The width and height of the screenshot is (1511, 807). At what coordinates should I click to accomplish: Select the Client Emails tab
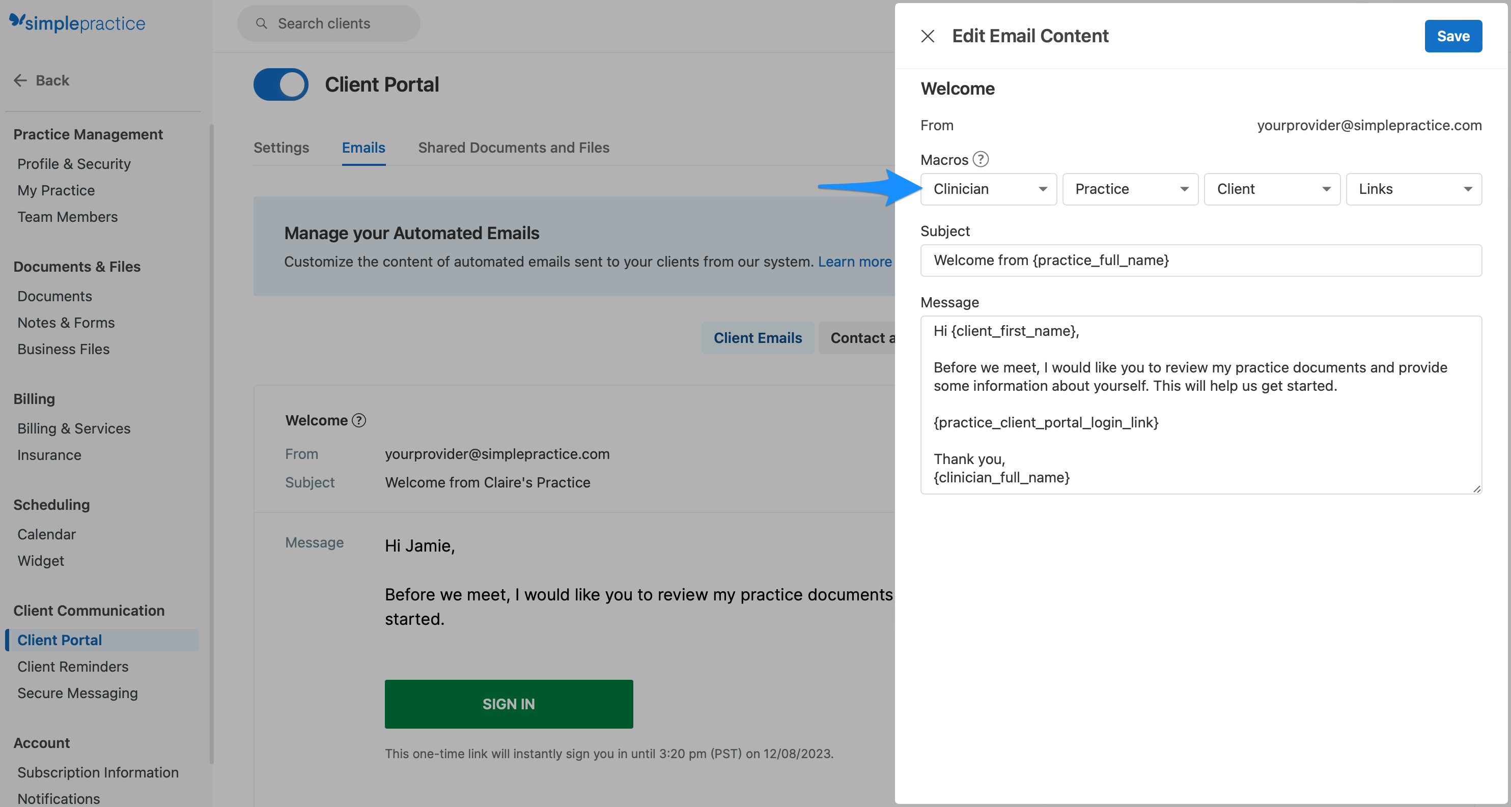757,337
